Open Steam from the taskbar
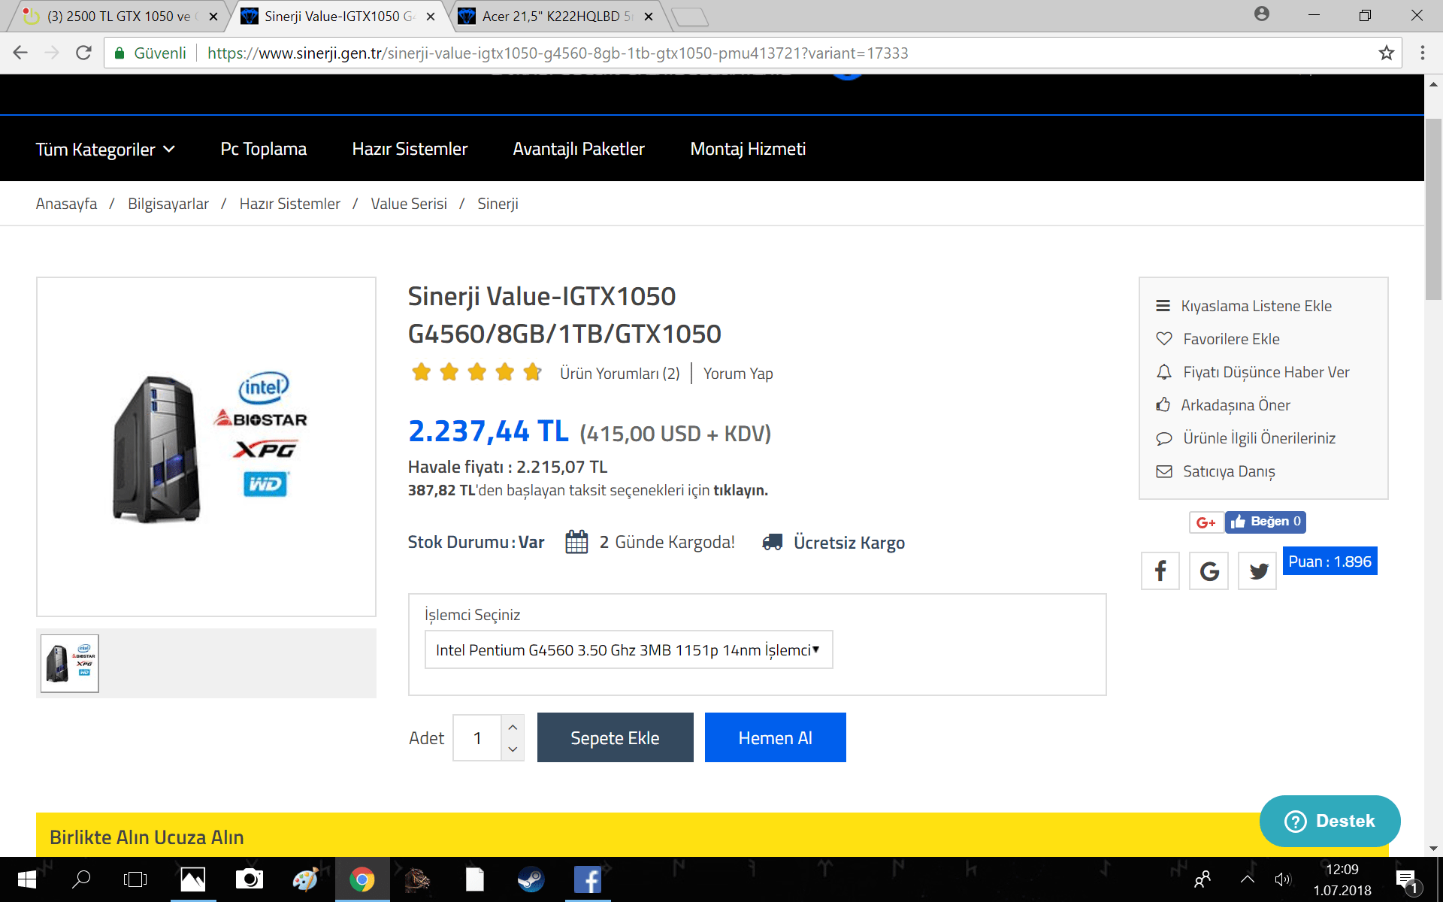Image resolution: width=1443 pixels, height=902 pixels. coord(531,879)
